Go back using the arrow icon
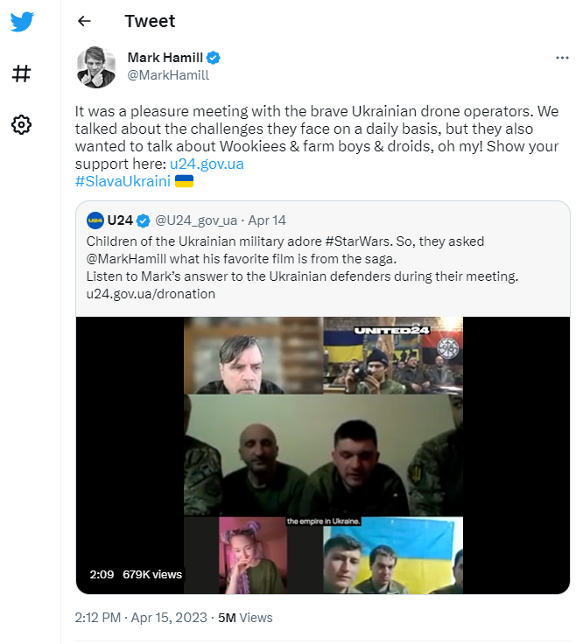Screen dimensions: 583x644 pos(84,21)
